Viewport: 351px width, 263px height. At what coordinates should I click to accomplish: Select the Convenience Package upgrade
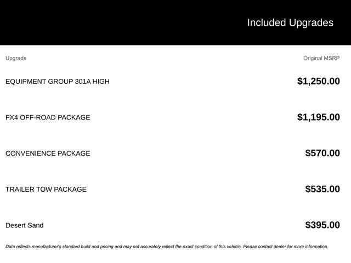click(48, 153)
